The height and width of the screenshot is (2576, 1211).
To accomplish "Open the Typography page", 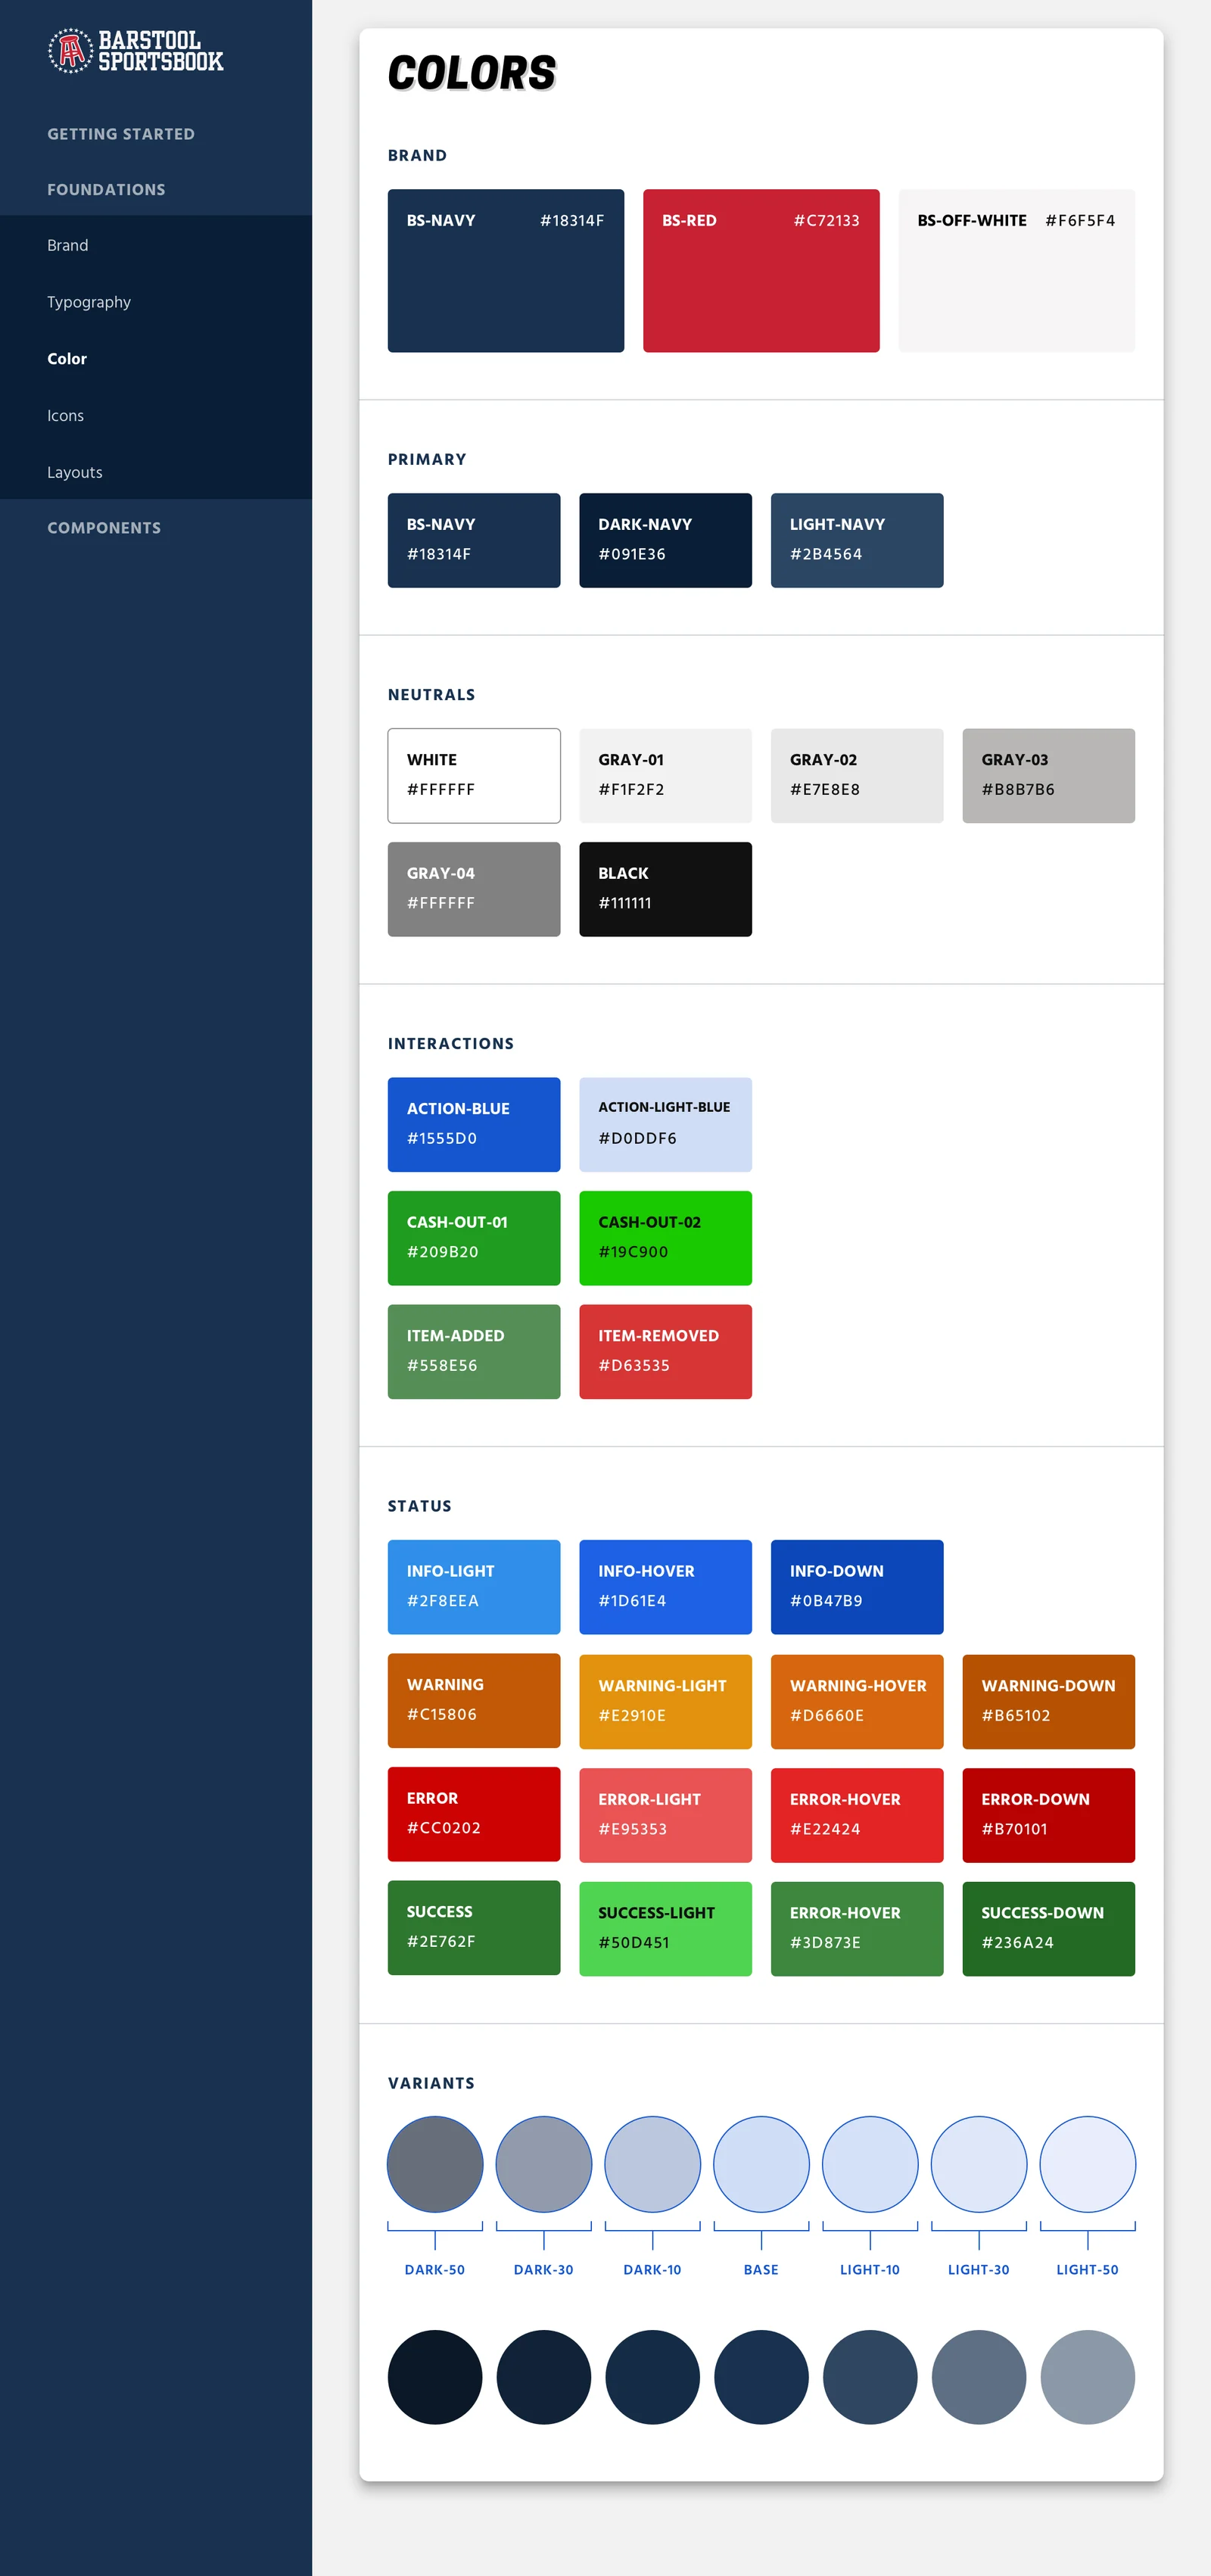I will (89, 302).
